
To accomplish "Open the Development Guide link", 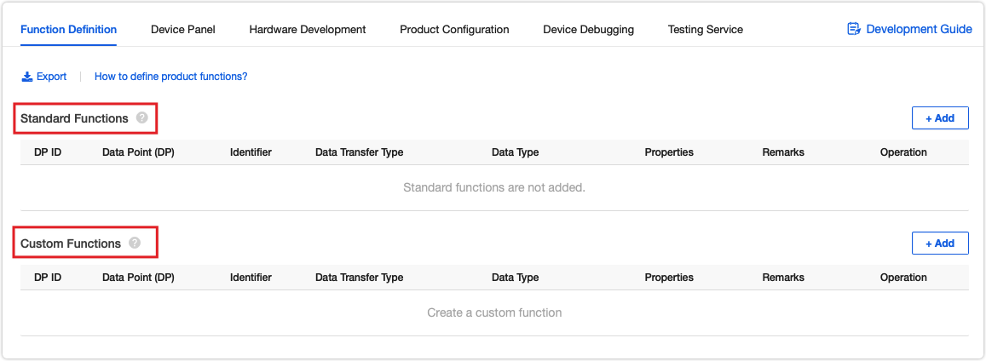I will click(919, 29).
